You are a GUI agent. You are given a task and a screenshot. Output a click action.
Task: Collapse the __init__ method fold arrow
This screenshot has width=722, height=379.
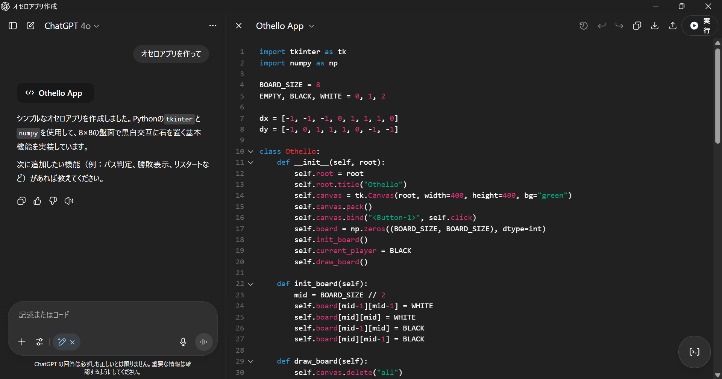point(251,162)
